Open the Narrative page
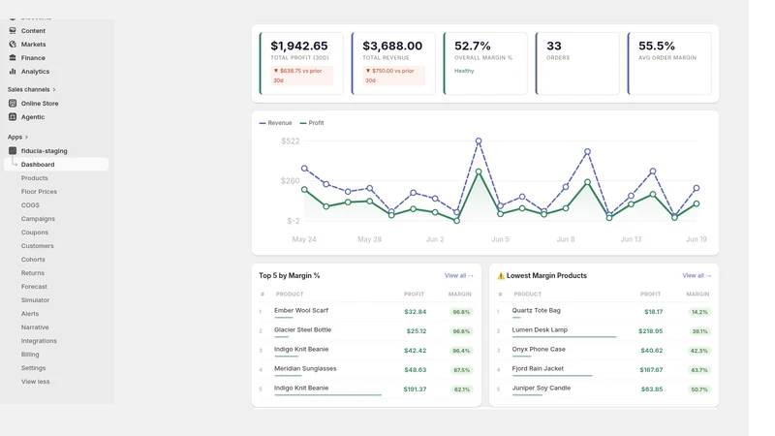Viewport: 775px width, 436px height. point(35,327)
